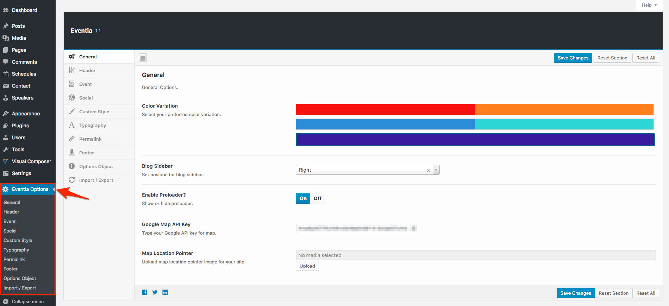This screenshot has height=306, width=669.
Task: Clear the Blog Sidebar Right selection
Action: (x=428, y=170)
